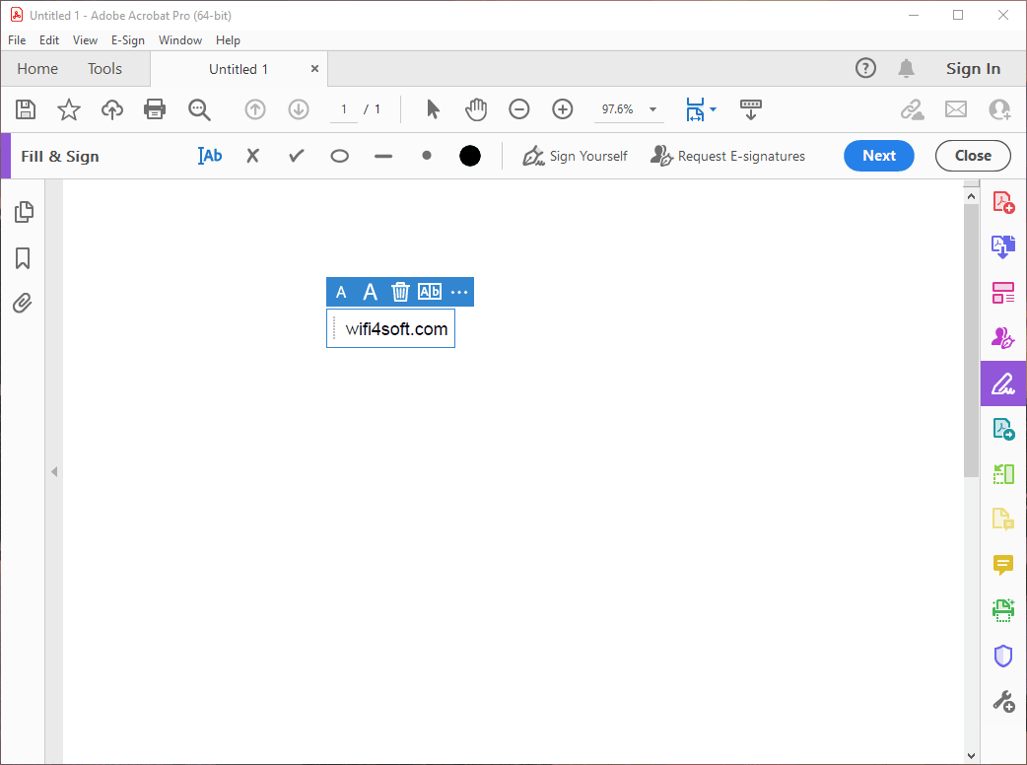Click Request E-signatures

728,156
